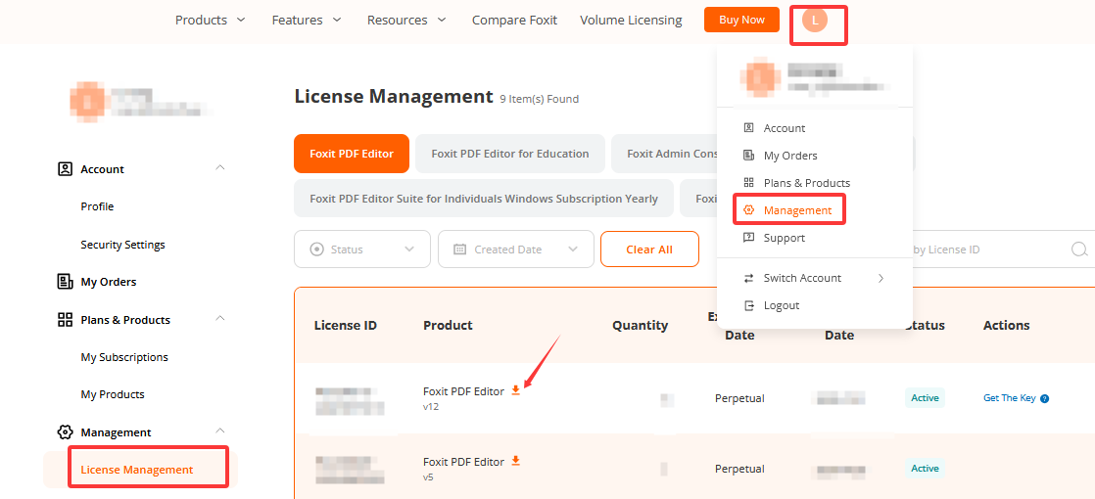Choose Logout in the user dropdown menu
The image size is (1095, 499).
(x=782, y=305)
